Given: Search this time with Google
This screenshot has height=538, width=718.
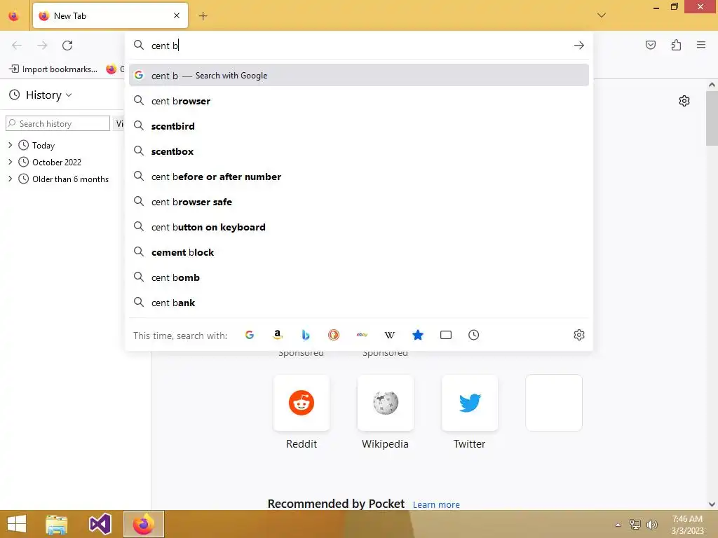Looking at the screenshot, I should [x=250, y=335].
